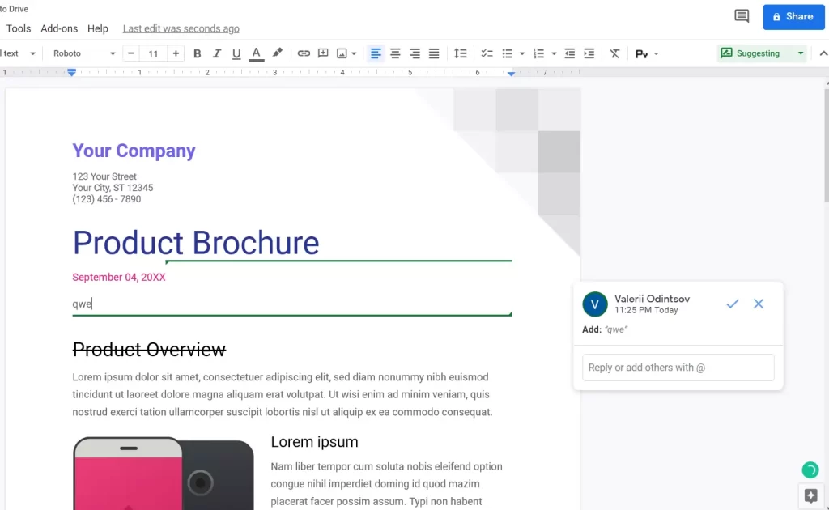Expand bulleted list style options
The width and height of the screenshot is (829, 510).
(x=522, y=54)
